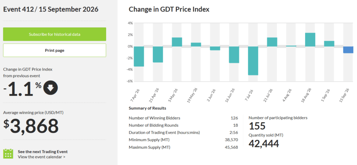Screen dimensions: 357x165
Task: Click the Number of participating bidders label
Action: tap(278, 118)
